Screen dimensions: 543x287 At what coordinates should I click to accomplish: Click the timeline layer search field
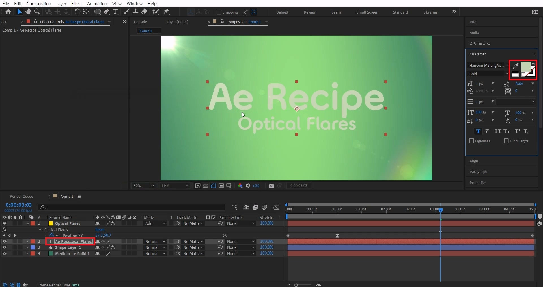(132, 207)
